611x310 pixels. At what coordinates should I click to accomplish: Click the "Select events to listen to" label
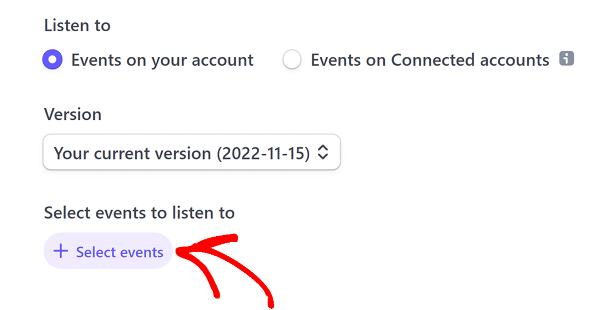pyautogui.click(x=139, y=212)
